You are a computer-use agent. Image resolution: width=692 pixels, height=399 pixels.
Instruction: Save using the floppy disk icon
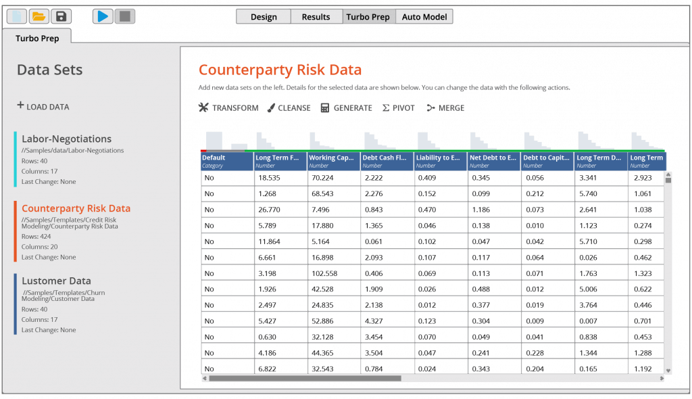[61, 16]
